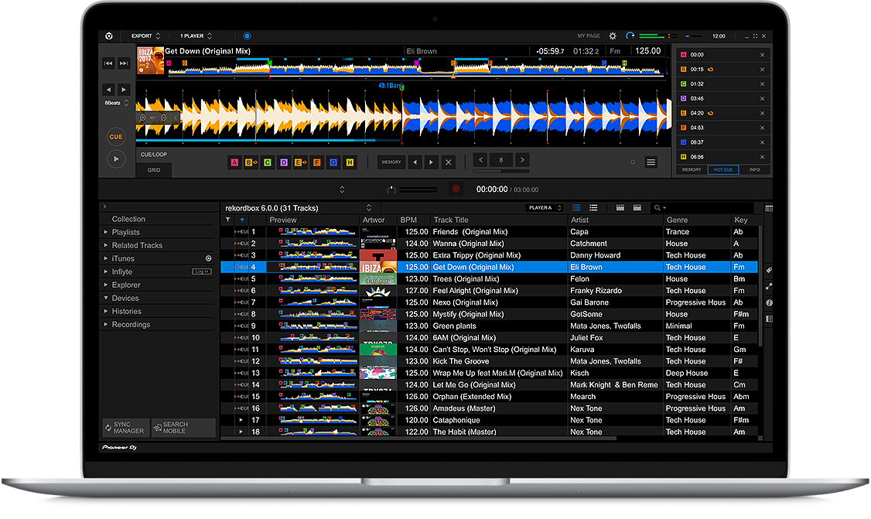Jump to next track icon

124,63
